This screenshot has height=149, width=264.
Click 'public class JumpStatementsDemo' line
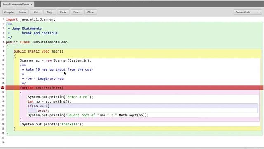(37, 42)
